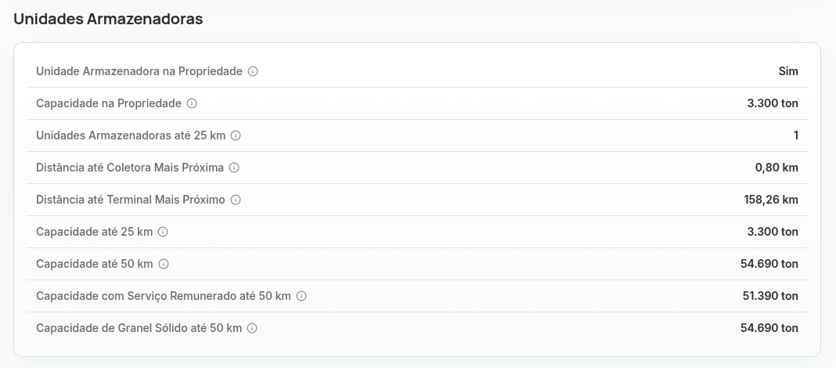Select the Distância até Coletora Mais Próxima label
Viewport: 836px width, 368px height.
coord(130,168)
